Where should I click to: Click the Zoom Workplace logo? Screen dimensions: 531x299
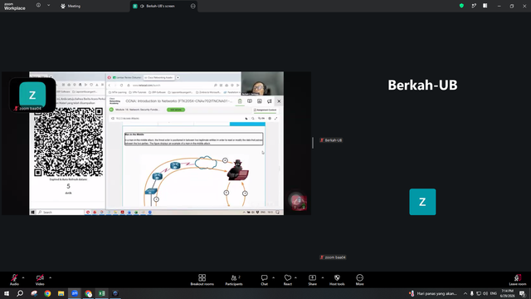point(15,6)
